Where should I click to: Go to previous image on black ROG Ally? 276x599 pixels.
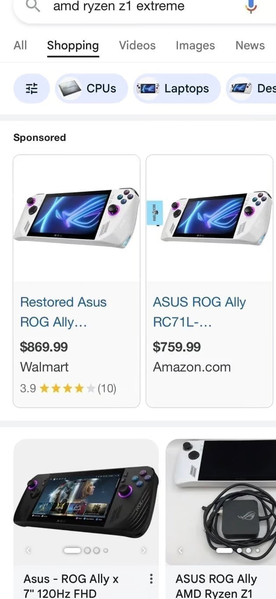(29, 550)
